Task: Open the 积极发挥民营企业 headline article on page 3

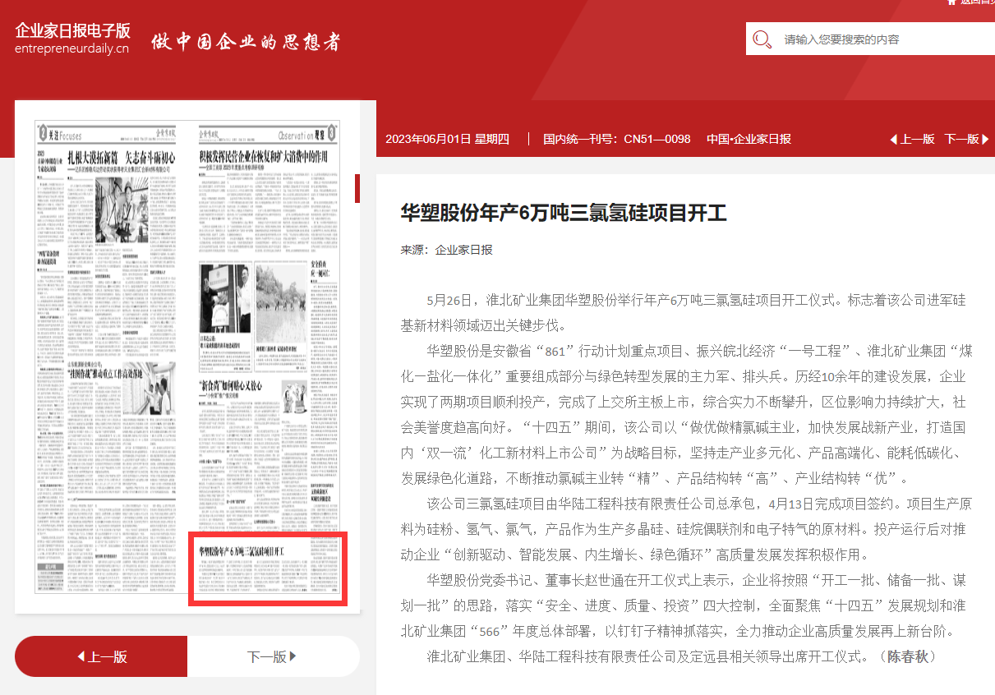Action: 265,156
